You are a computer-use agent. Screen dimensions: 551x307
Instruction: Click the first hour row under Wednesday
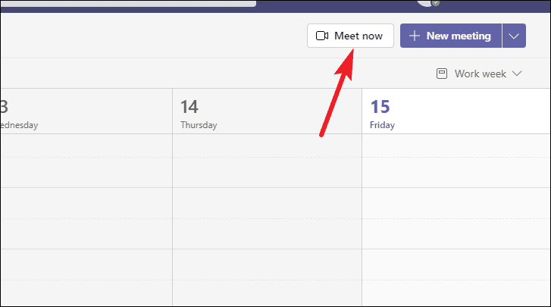click(x=86, y=161)
